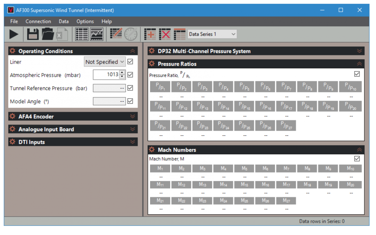The width and height of the screenshot is (376, 235).
Task: Expand the Analogue Input Board panel
Action: tap(133, 129)
